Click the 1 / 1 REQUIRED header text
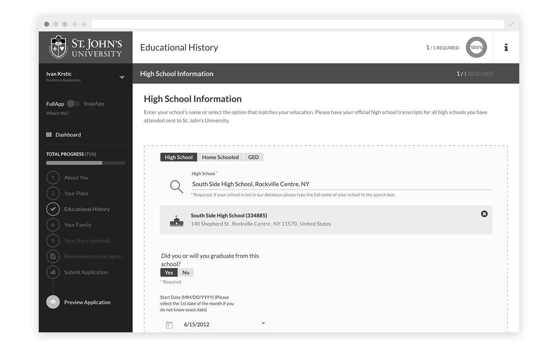Screen dimensions: 558x349 pyautogui.click(x=443, y=47)
